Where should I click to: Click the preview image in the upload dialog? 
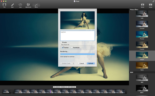point(78,20)
